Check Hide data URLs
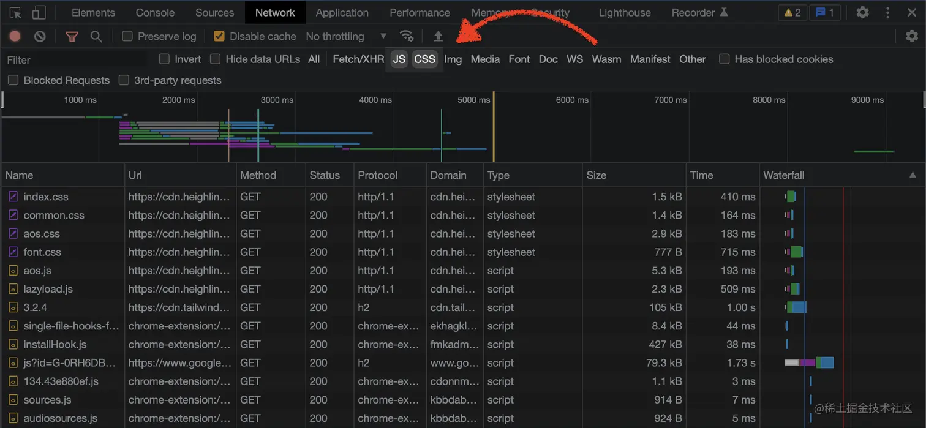926x428 pixels. point(215,59)
